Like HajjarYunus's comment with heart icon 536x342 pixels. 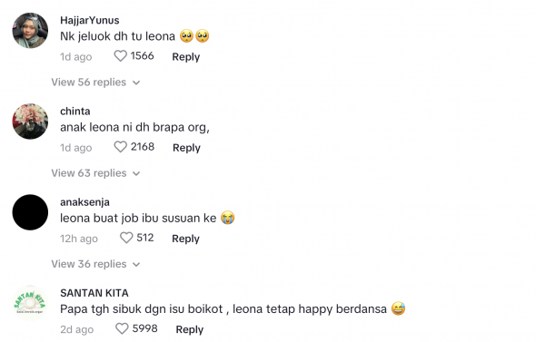[x=120, y=56]
